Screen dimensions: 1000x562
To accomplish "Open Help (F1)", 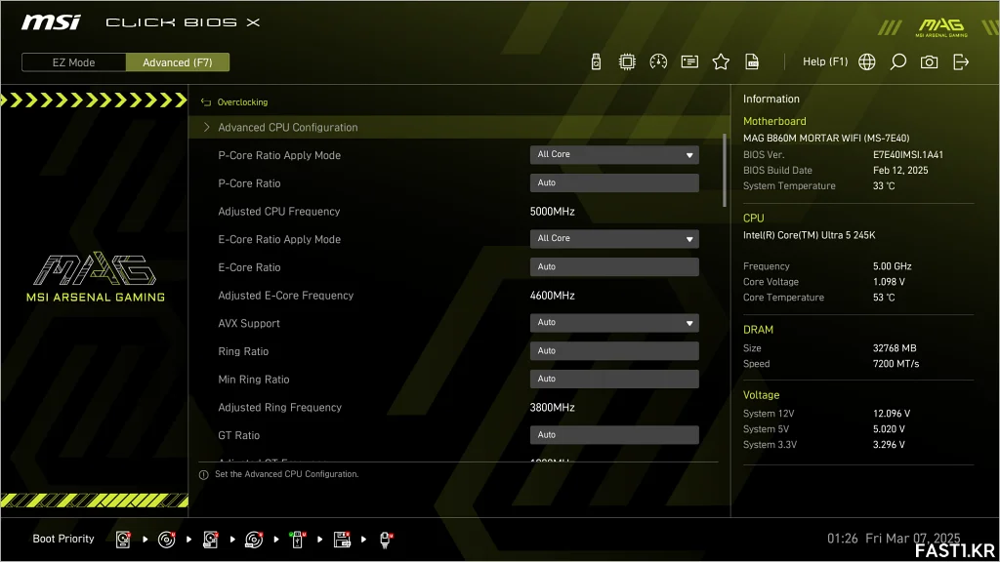I will pyautogui.click(x=825, y=61).
